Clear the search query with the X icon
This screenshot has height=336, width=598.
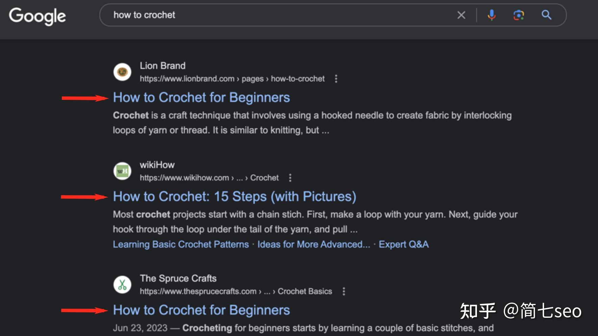(461, 15)
